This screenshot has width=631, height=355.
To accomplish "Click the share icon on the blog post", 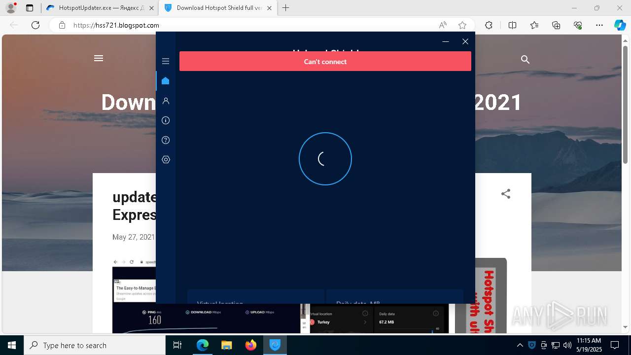I will coord(506,194).
